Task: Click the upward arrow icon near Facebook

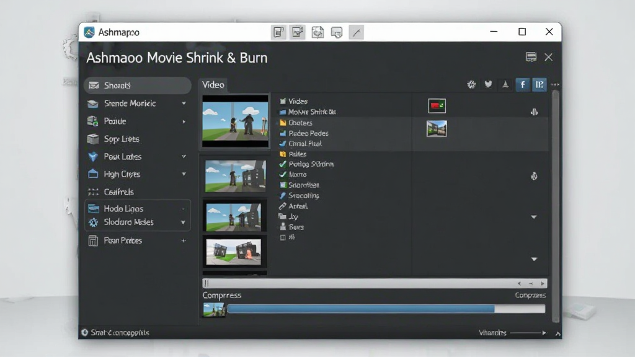Action: 505,84
